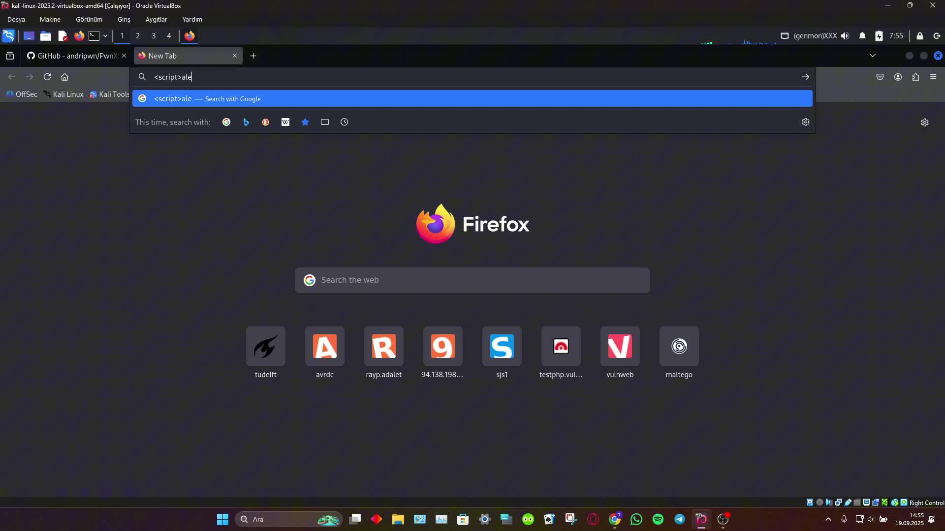The height and width of the screenshot is (531, 945).
Task: Search open tabs via tabs icon
Action: (x=325, y=122)
